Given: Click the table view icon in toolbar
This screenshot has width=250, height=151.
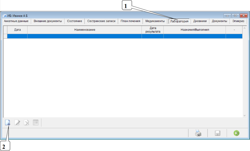Looking at the screenshot, I should pyautogui.click(x=35, y=122).
